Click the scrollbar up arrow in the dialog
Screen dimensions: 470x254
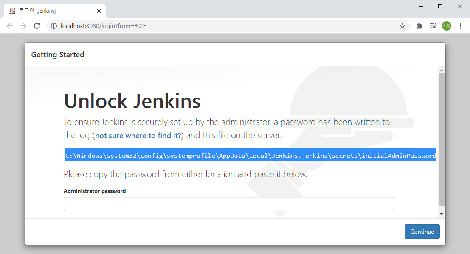(442, 70)
